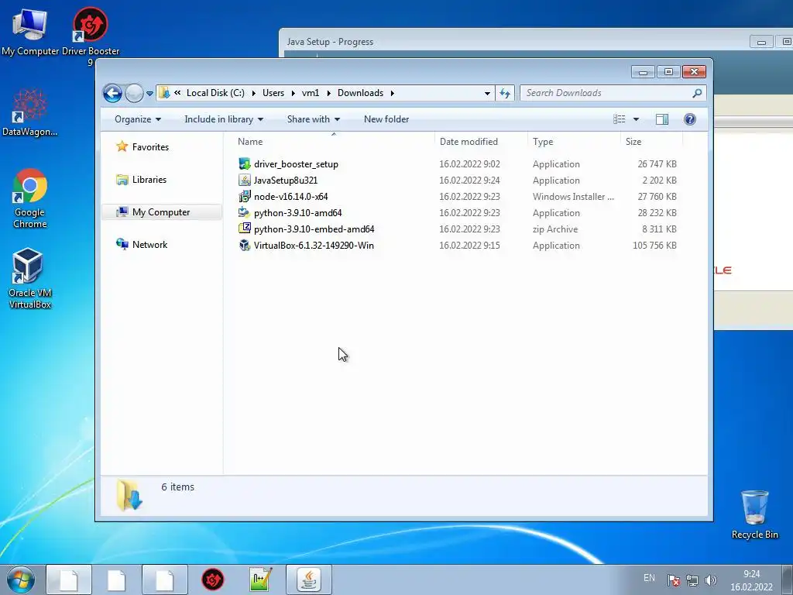The image size is (793, 595).
Task: Select Libraries in the navigation pane
Action: [x=149, y=180]
